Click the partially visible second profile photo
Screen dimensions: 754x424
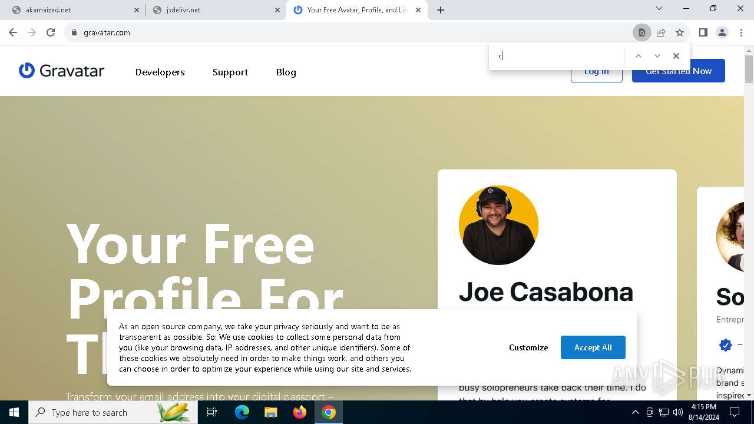point(730,237)
